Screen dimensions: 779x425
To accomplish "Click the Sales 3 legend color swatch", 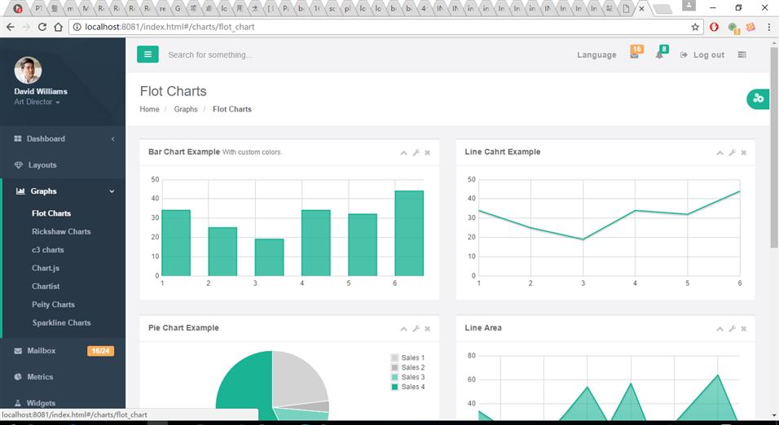I will (395, 377).
